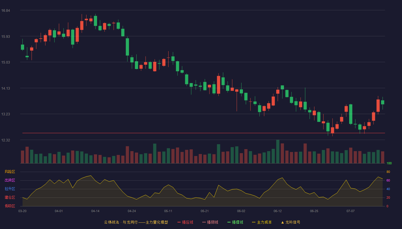Click the 04-01 date label
Screen dimensions: 402x229
click(59, 211)
